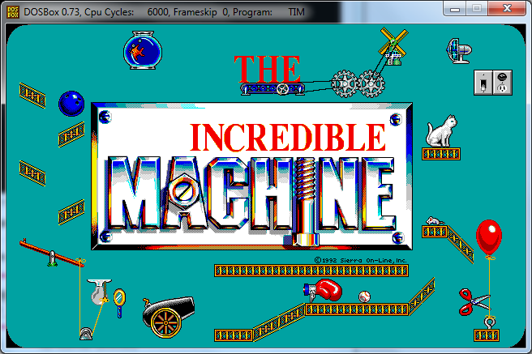The width and height of the screenshot is (532, 354).
Task: Click the goldfish bowl
Action: (x=143, y=50)
